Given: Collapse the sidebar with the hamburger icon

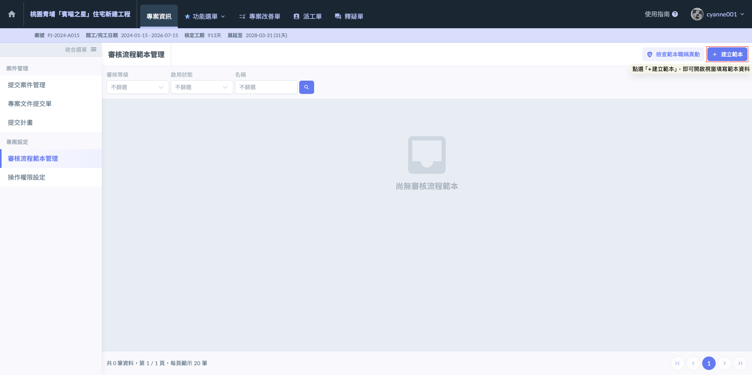Looking at the screenshot, I should [x=94, y=49].
